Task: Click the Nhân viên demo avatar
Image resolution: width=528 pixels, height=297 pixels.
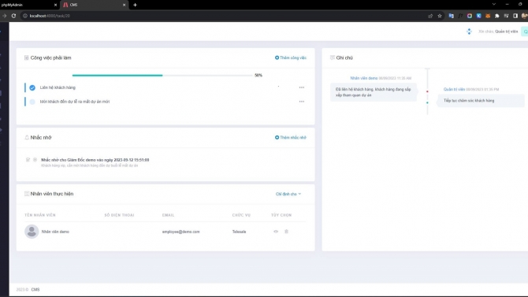Action: [32, 232]
